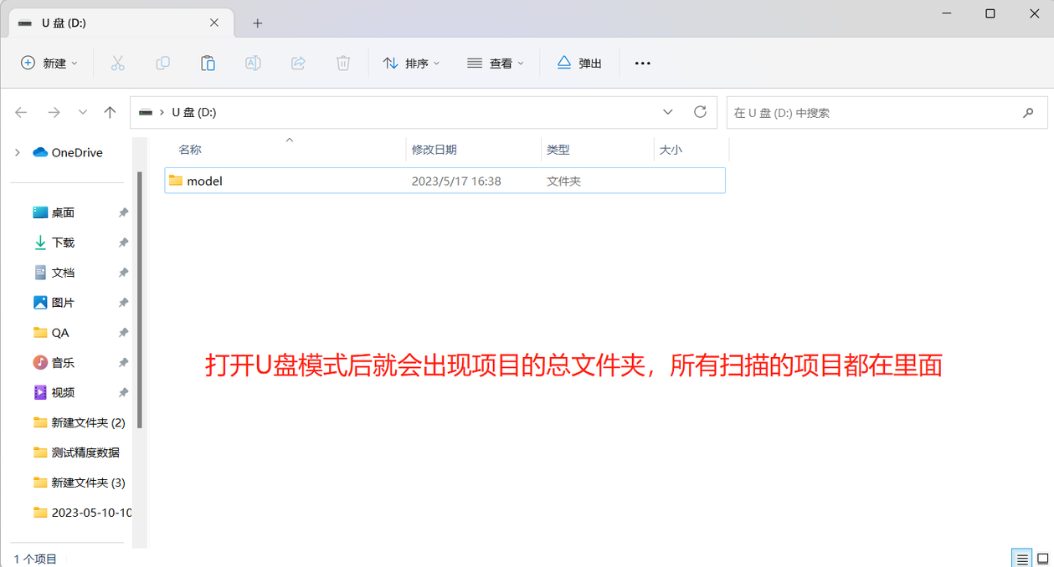Open address bar history dropdown
Screen dimensions: 1054x567
click(x=668, y=112)
